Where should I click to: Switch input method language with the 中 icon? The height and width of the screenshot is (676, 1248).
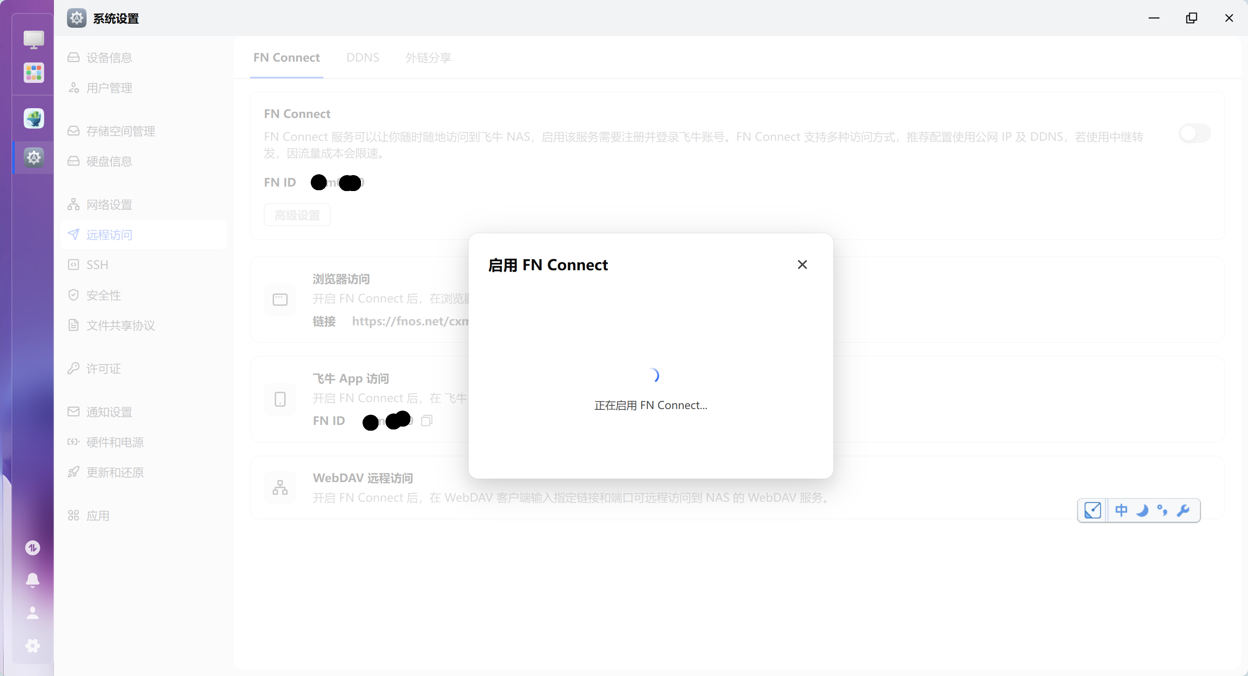(1121, 510)
